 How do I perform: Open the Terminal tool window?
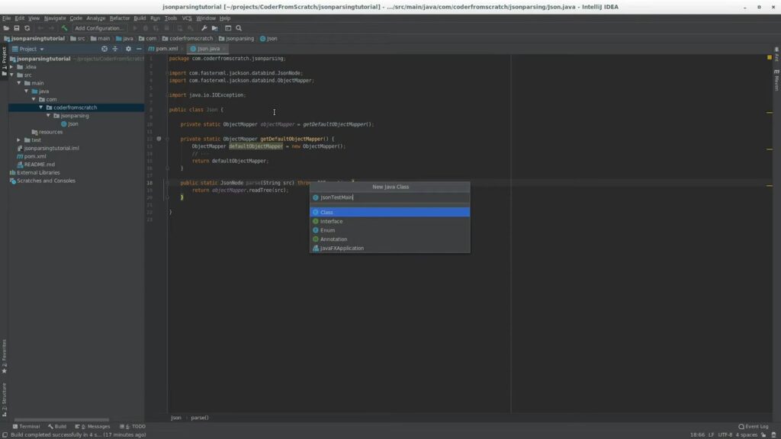[x=28, y=426]
